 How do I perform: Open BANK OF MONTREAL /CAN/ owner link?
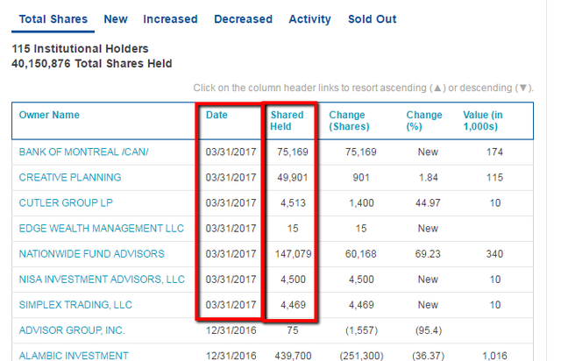coord(84,152)
